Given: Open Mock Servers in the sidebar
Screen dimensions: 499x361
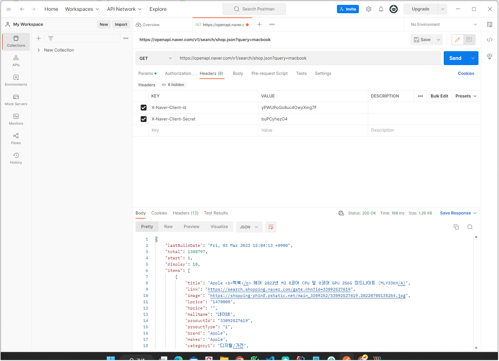Looking at the screenshot, I should (x=16, y=100).
